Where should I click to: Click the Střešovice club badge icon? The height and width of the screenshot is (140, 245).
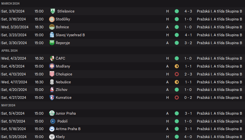[x=52, y=11]
